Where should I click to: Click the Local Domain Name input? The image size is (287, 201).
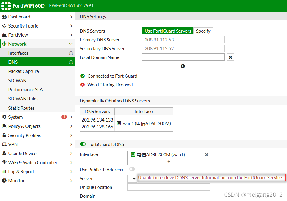183,57
